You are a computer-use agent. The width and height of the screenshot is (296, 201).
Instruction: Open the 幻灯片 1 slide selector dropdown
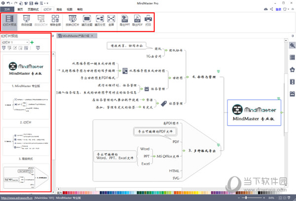(x=15, y=42)
